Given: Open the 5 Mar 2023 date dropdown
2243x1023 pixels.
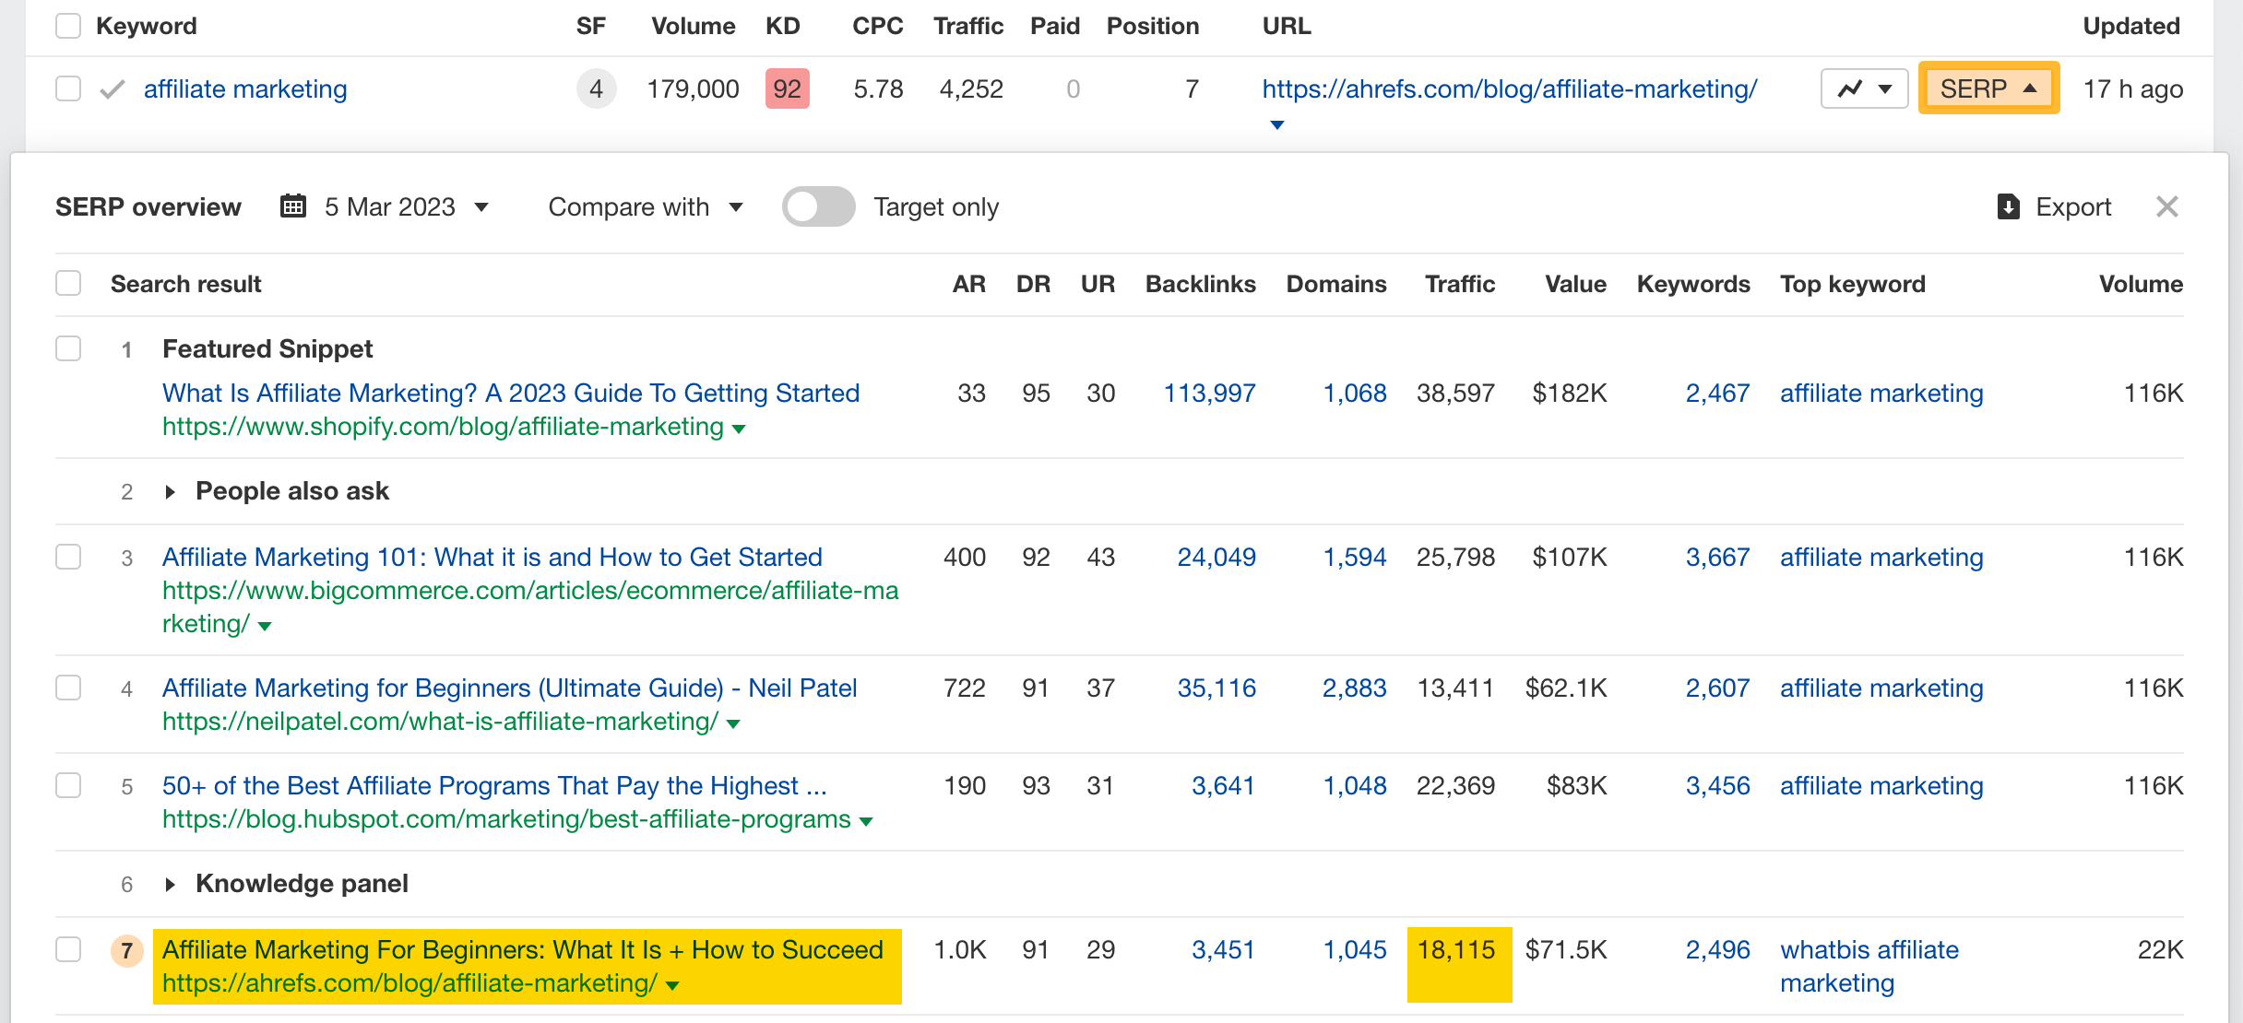Looking at the screenshot, I should [x=406, y=206].
